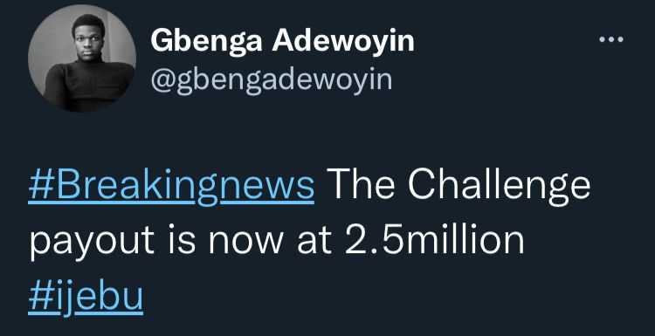Viewport: 655px width, 336px height.
Task: View Gbenga Adewoyin's profile picture
Action: pyautogui.click(x=82, y=58)
